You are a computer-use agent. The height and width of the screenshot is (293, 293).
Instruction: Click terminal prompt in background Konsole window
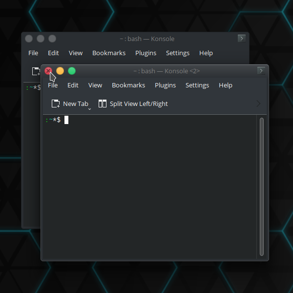pos(33,87)
